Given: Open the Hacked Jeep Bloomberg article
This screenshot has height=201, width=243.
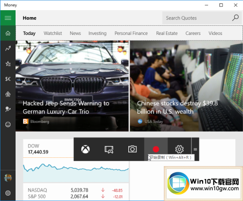Looking at the screenshot, I should tap(72, 86).
